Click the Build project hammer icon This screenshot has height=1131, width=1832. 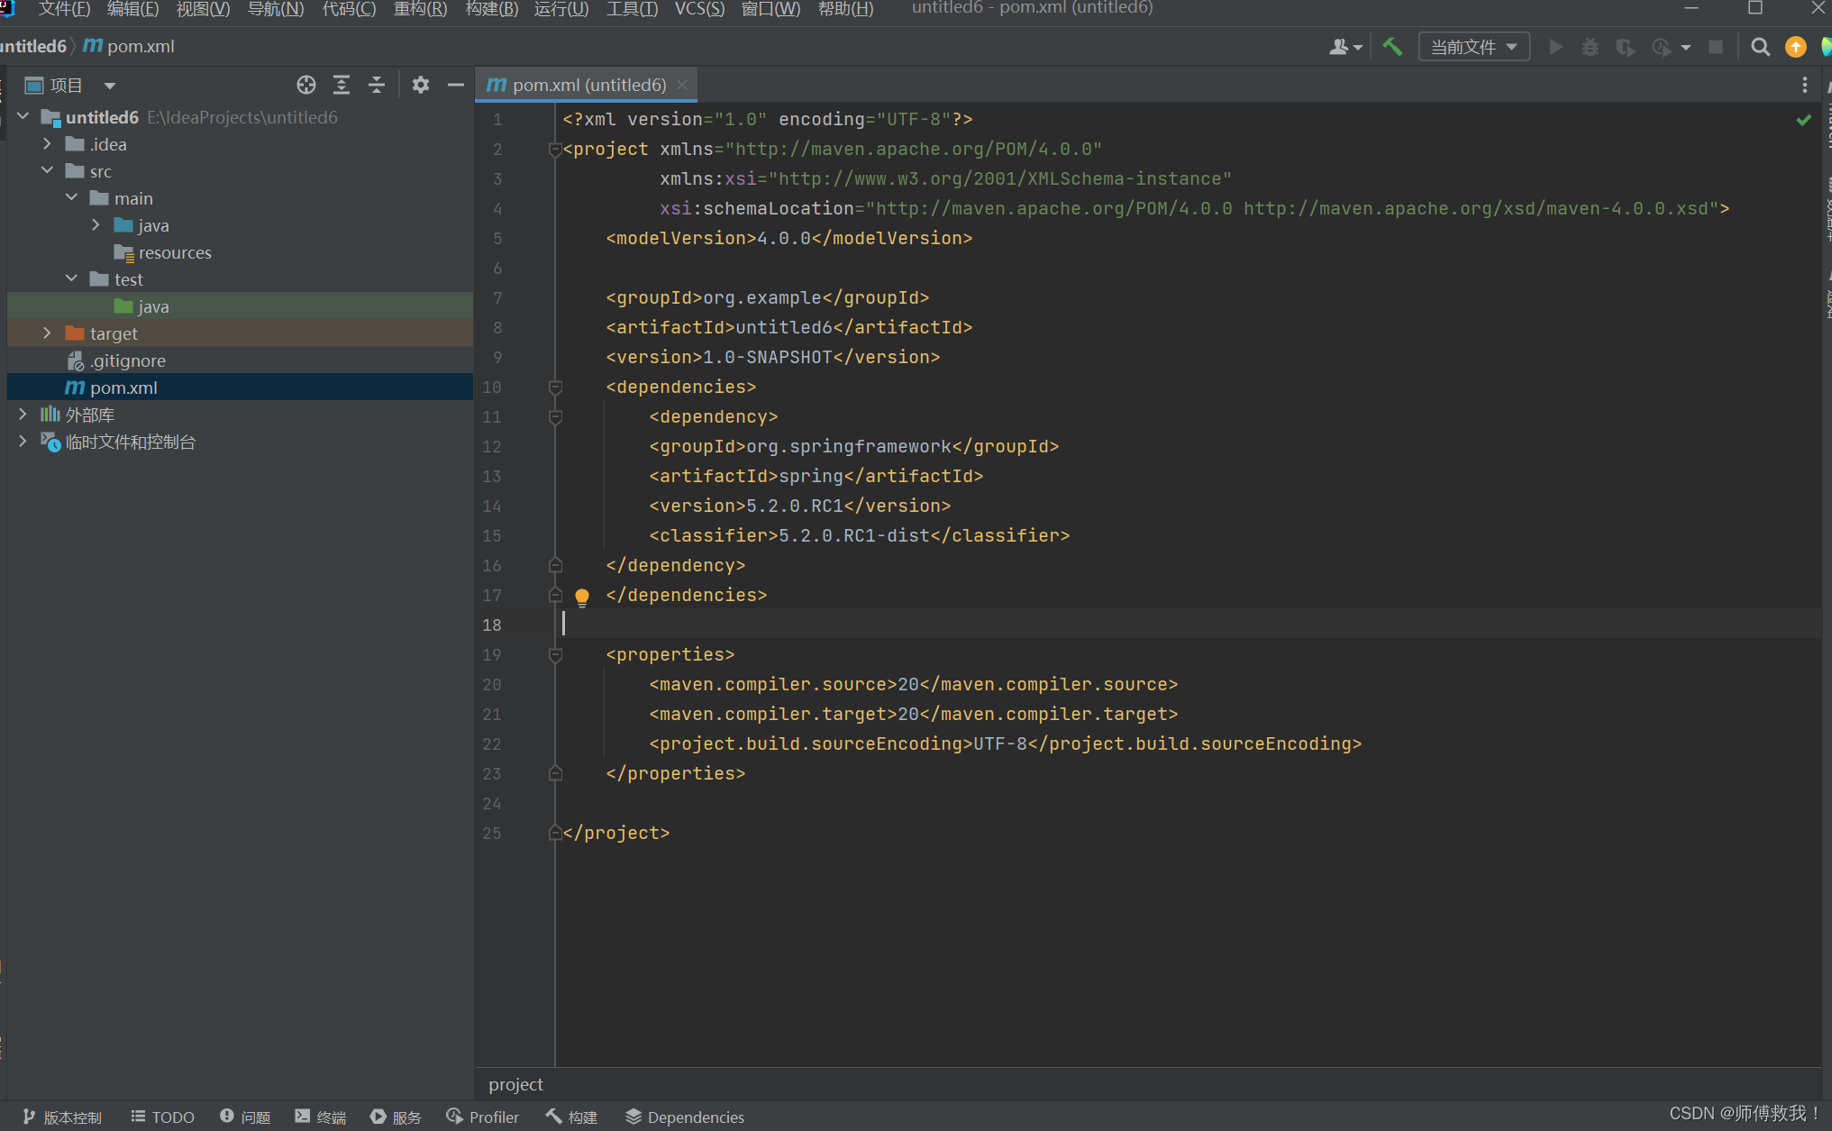(1392, 47)
